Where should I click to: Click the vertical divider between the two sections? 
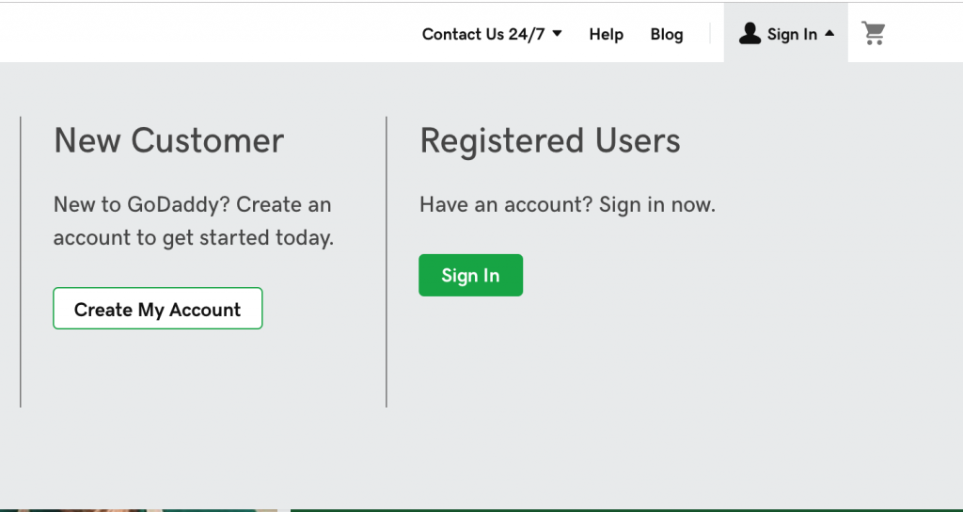(x=387, y=262)
